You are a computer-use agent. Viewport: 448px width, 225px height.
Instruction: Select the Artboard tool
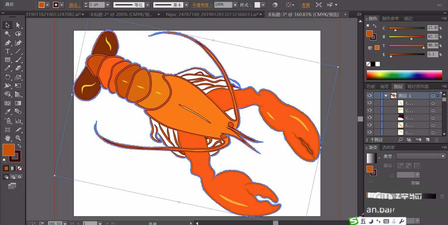click(x=8, y=130)
